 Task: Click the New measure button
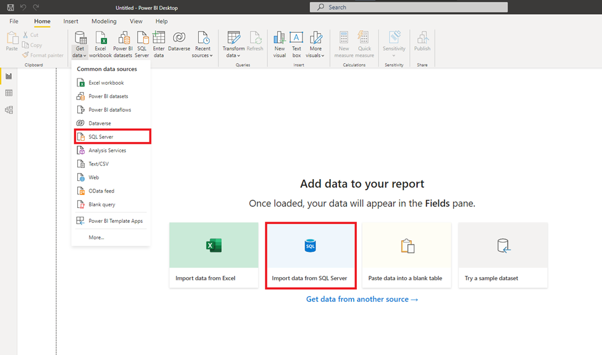coord(344,44)
